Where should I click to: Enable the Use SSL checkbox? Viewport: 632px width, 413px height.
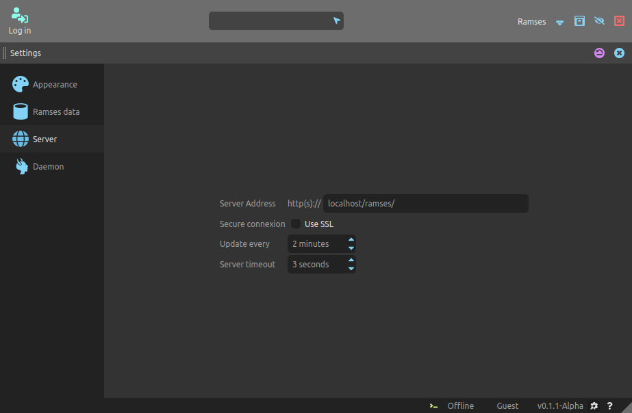coord(296,224)
